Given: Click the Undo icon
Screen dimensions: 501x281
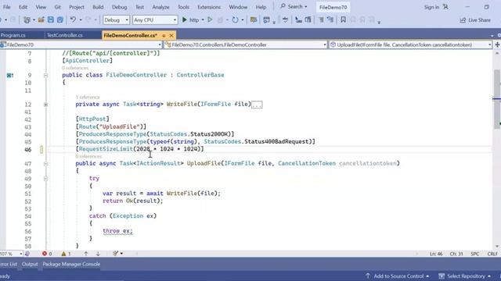Looking at the screenshot, I should tap(73, 20).
